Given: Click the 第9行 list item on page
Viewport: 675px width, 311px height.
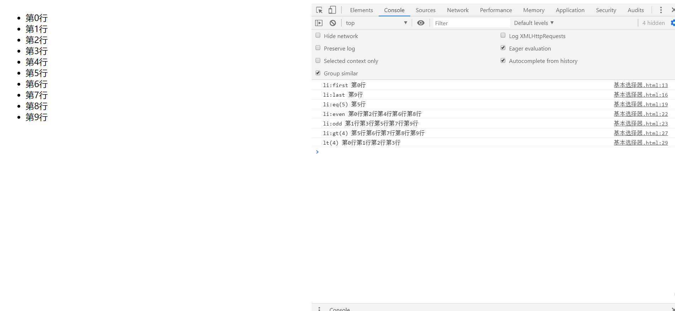Looking at the screenshot, I should [36, 117].
